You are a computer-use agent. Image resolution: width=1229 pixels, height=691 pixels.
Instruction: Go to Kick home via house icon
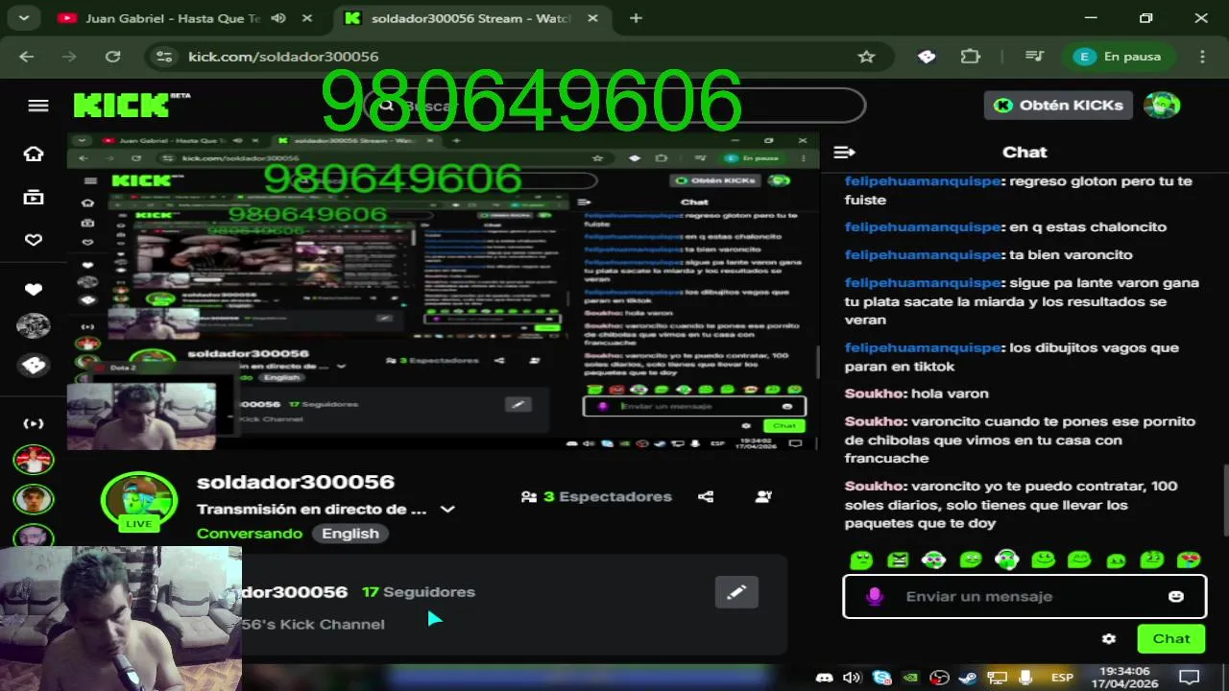coord(34,154)
